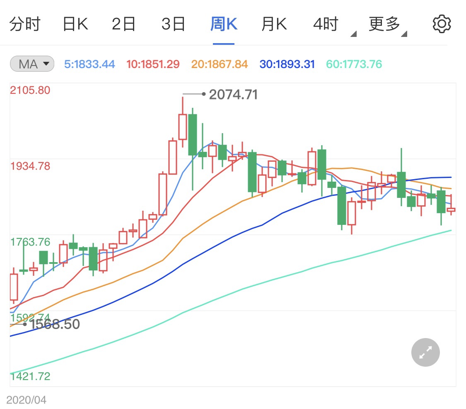Select the 3日 chart tab
The height and width of the screenshot is (409, 466).
173,24
